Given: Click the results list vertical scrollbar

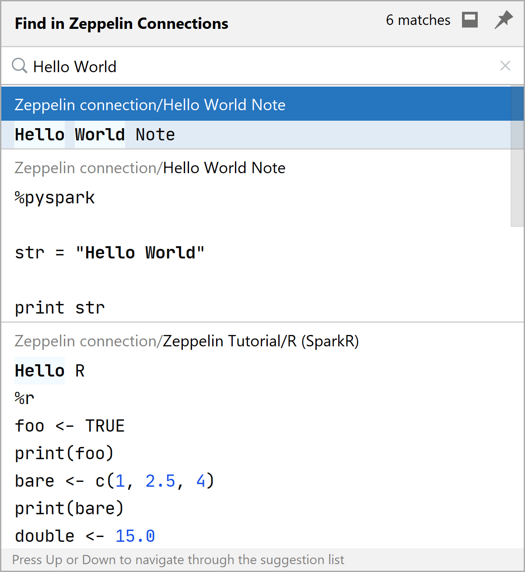Looking at the screenshot, I should coord(517,157).
